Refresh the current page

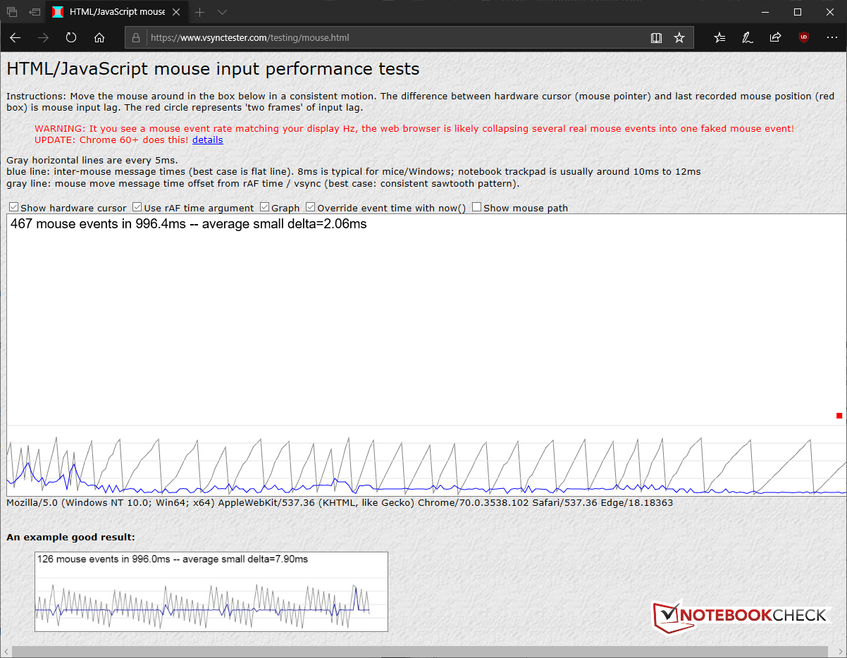71,37
